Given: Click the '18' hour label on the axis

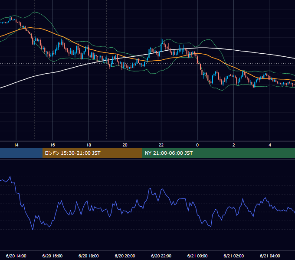Looking at the screenshot, I should tap(88, 145).
